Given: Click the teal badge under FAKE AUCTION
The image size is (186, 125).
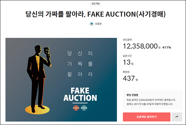Looking at the screenshot, I should click(x=84, y=108).
